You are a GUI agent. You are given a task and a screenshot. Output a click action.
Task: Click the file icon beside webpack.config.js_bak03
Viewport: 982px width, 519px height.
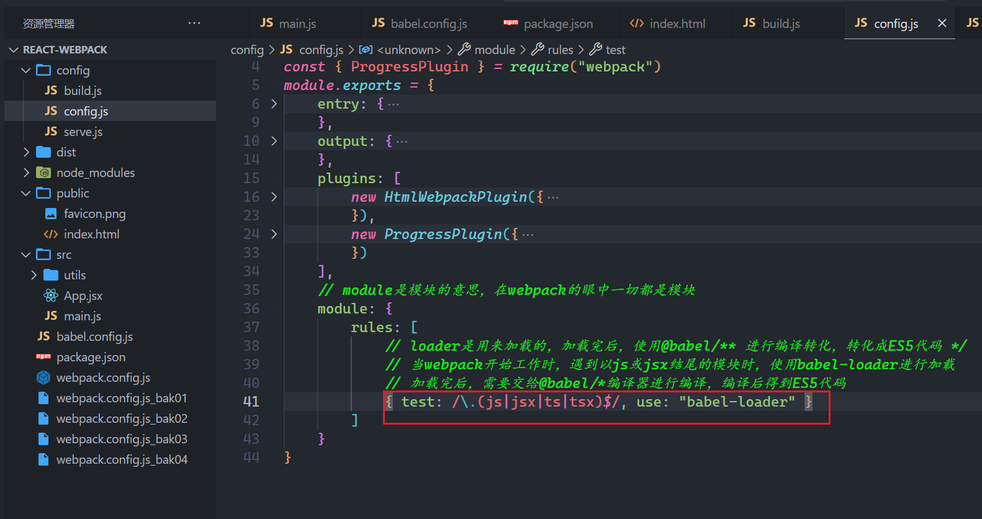point(43,439)
